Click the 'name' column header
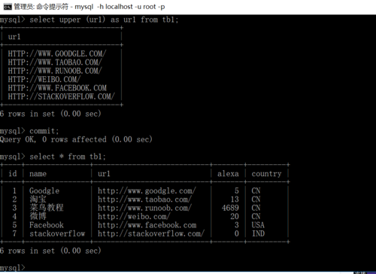The width and height of the screenshot is (376, 274). (x=38, y=174)
